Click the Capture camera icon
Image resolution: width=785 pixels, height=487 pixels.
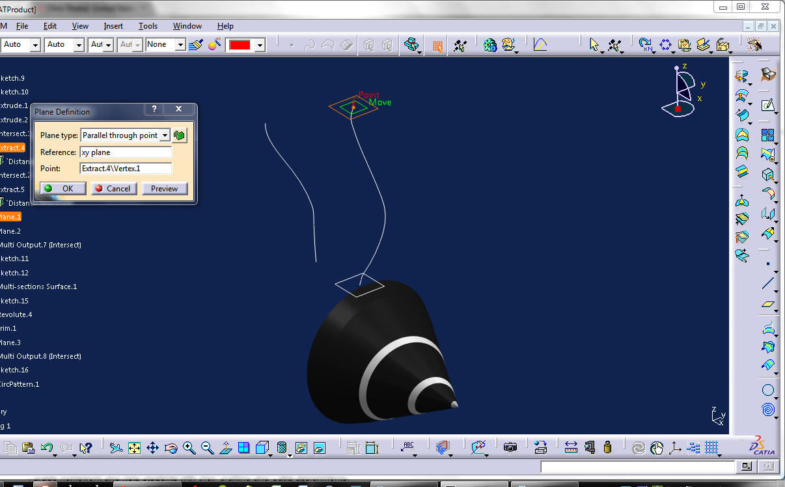[510, 447]
